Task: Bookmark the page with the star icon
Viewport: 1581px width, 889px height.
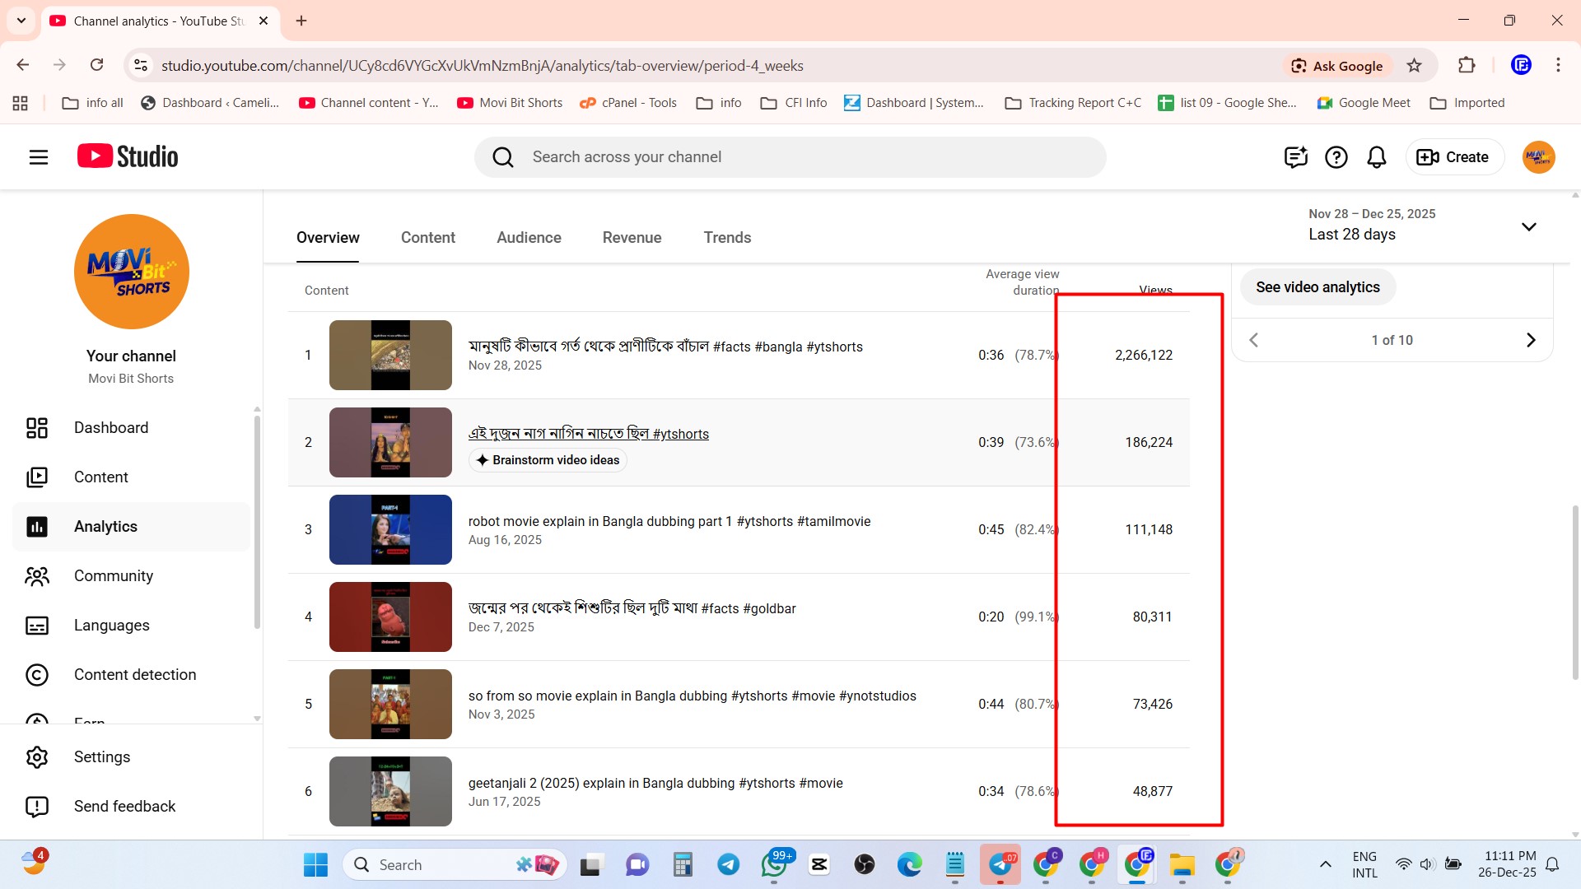Action: (1414, 66)
